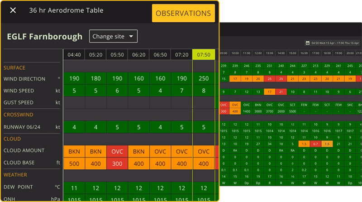Open the Change site dropdown

114,36
